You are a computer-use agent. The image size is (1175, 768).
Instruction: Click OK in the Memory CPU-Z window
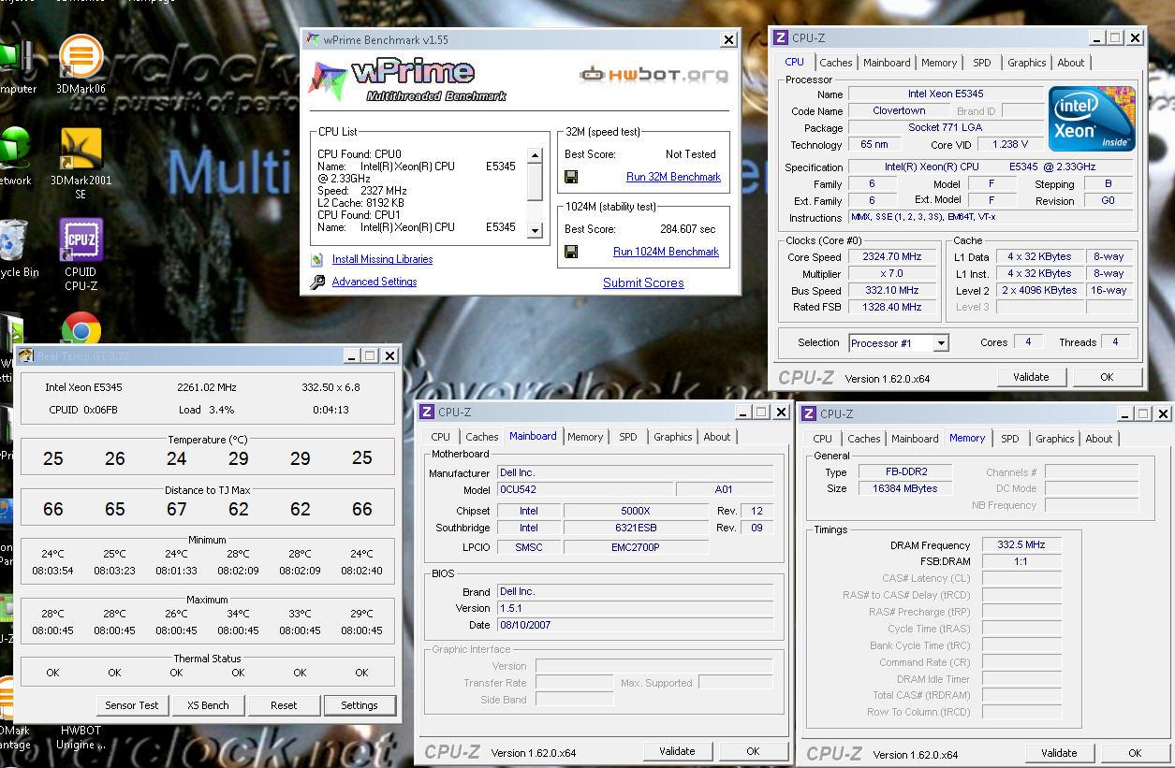point(1135,753)
